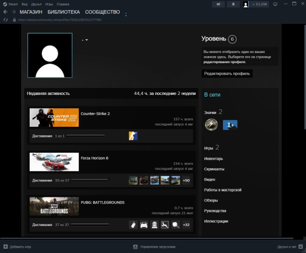Open the Игры menu

tap(49, 4)
